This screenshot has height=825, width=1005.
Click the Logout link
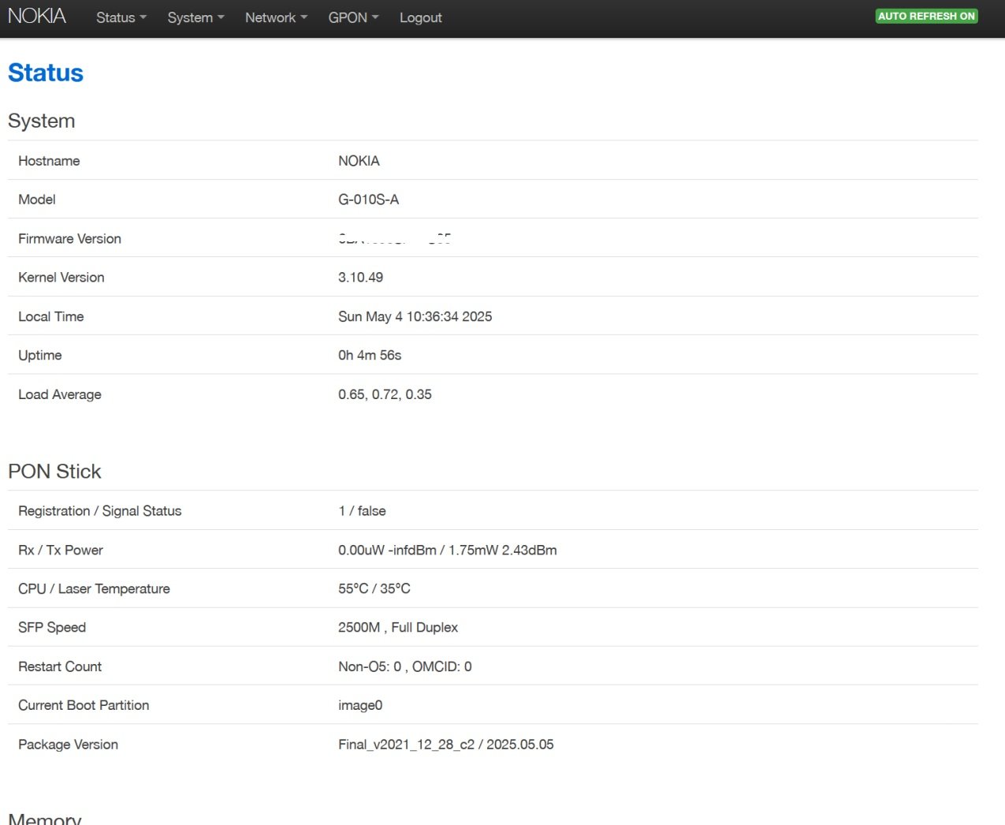[x=420, y=17]
